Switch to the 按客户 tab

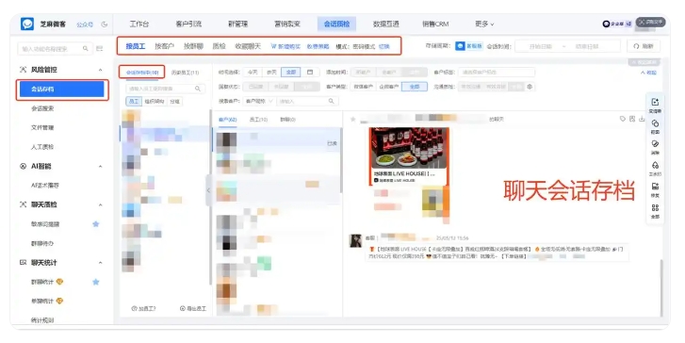point(164,46)
